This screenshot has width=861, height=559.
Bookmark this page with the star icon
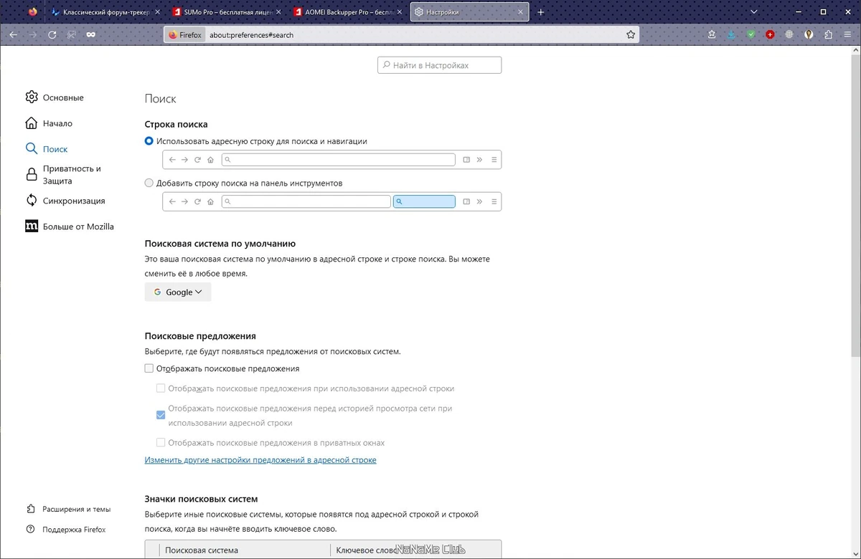point(631,34)
